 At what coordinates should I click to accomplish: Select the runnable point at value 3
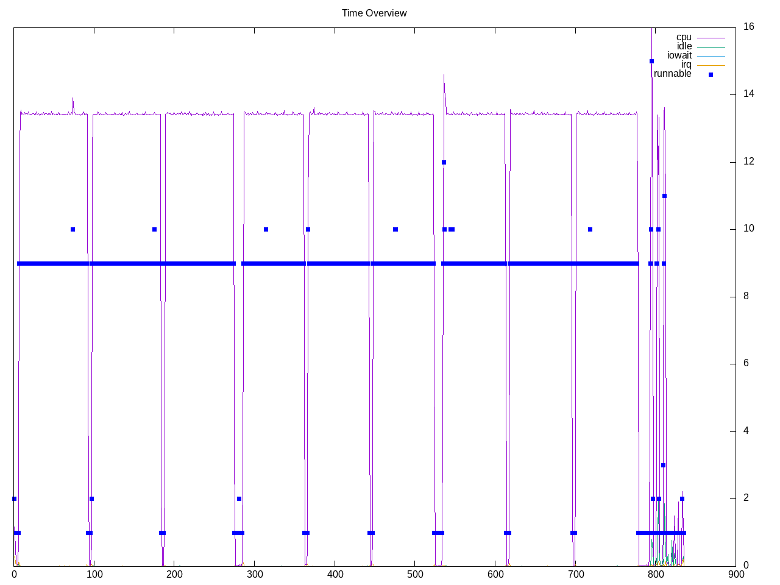click(663, 465)
